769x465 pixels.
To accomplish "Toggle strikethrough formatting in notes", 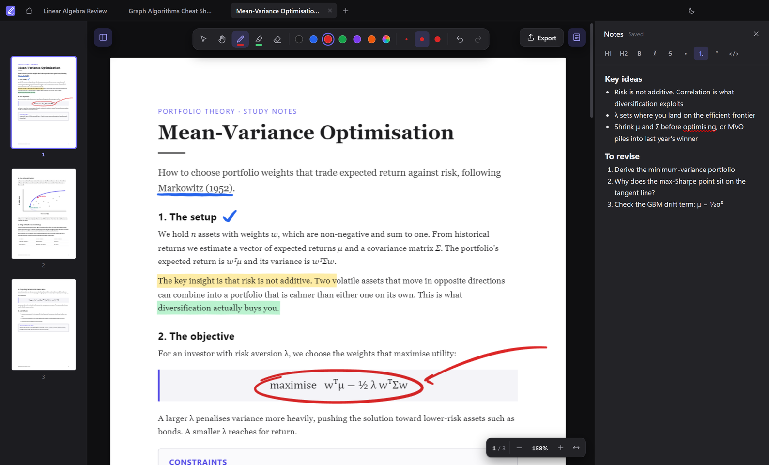I will [x=670, y=54].
